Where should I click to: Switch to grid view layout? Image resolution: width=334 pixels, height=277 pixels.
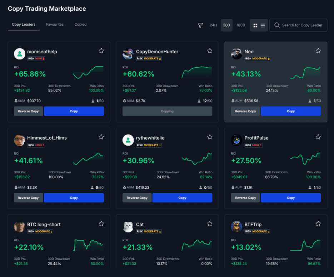pos(255,25)
